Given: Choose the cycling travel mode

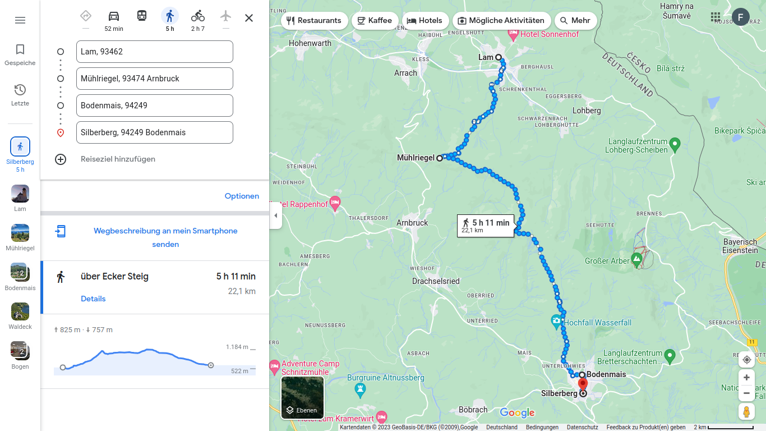Looking at the screenshot, I should pos(198,16).
